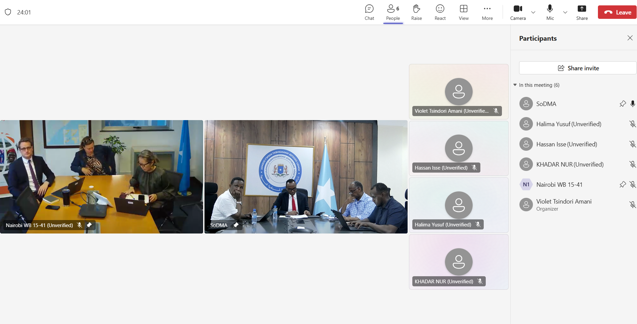Image resolution: width=637 pixels, height=324 pixels.
Task: Open the More actions menu
Action: (x=487, y=12)
